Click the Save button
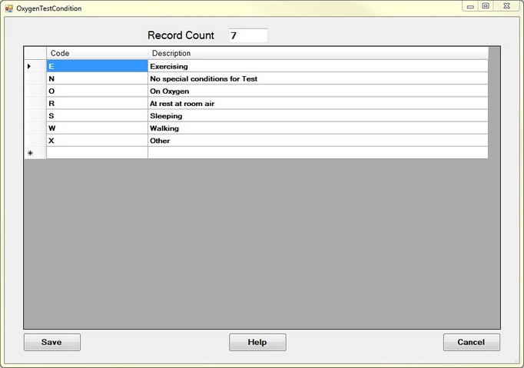524x368 pixels. click(x=51, y=342)
